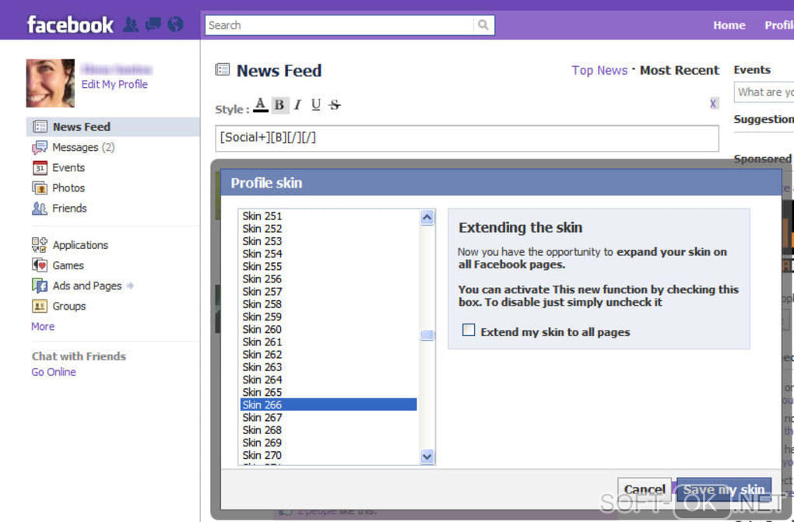Select Skin 265 in the list
The height and width of the screenshot is (522, 794).
328,392
